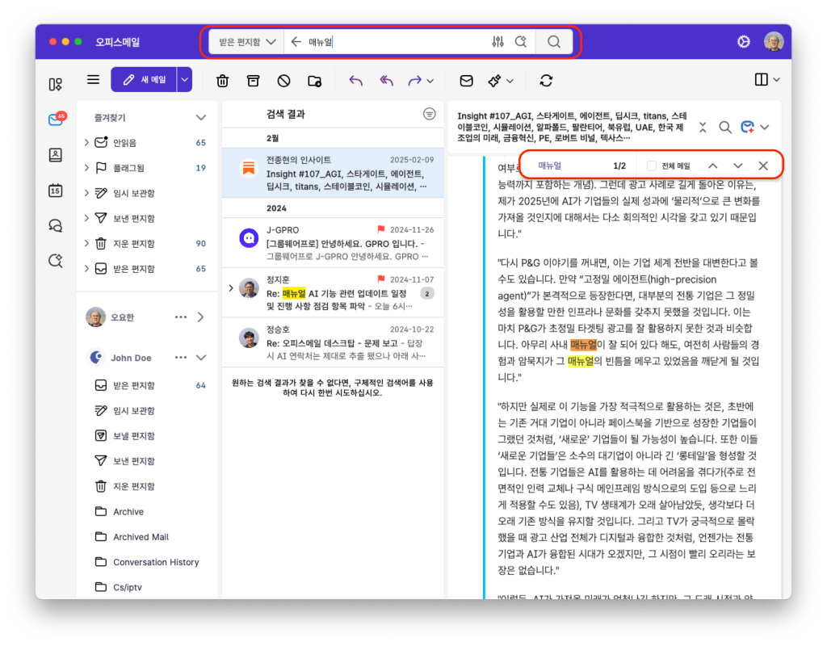Click the block spam icon
This screenshot has width=827, height=646.
tap(283, 81)
